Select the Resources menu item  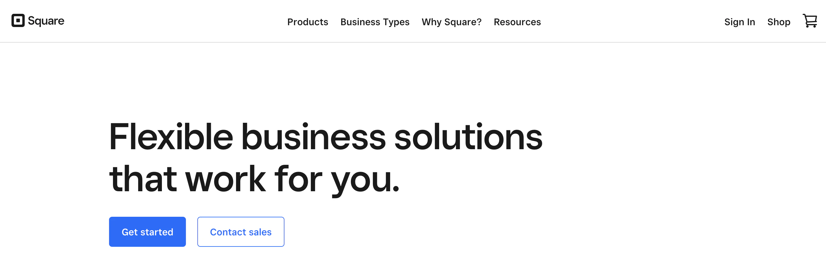517,22
